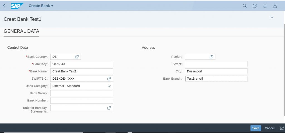Click the SAP logo
The image size is (285, 133).
17,6
